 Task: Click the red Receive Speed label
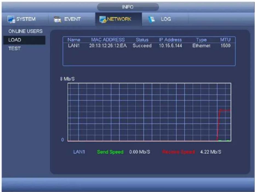(178, 152)
